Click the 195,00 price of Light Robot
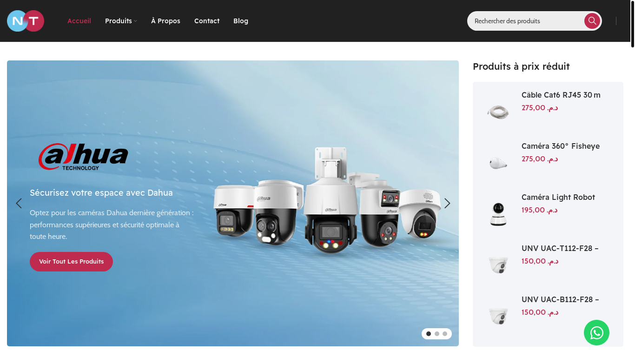 pyautogui.click(x=539, y=210)
